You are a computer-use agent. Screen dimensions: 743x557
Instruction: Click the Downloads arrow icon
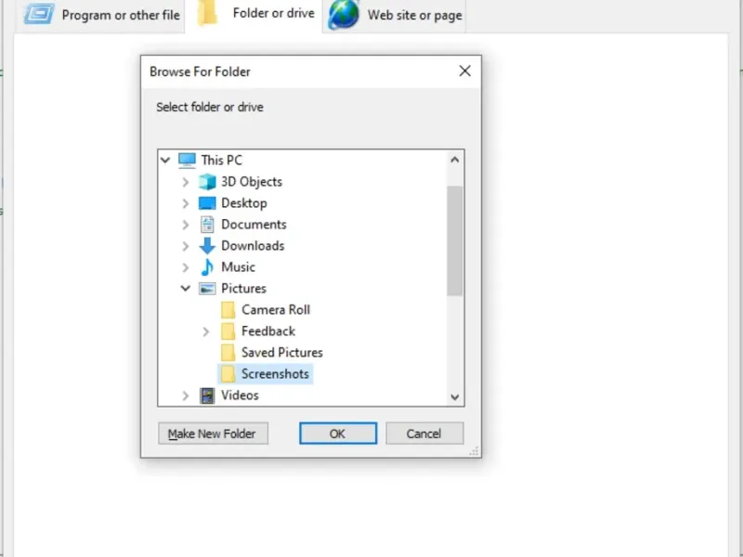207,246
